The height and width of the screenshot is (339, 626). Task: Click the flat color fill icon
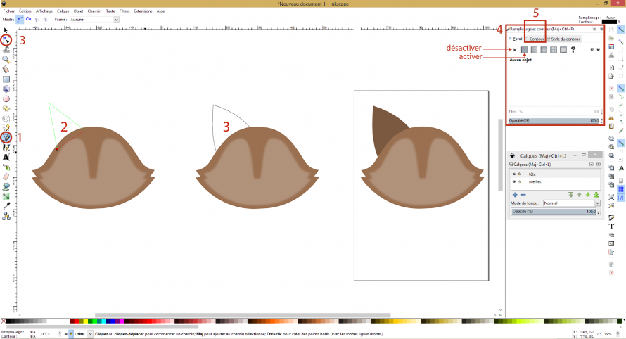[524, 50]
